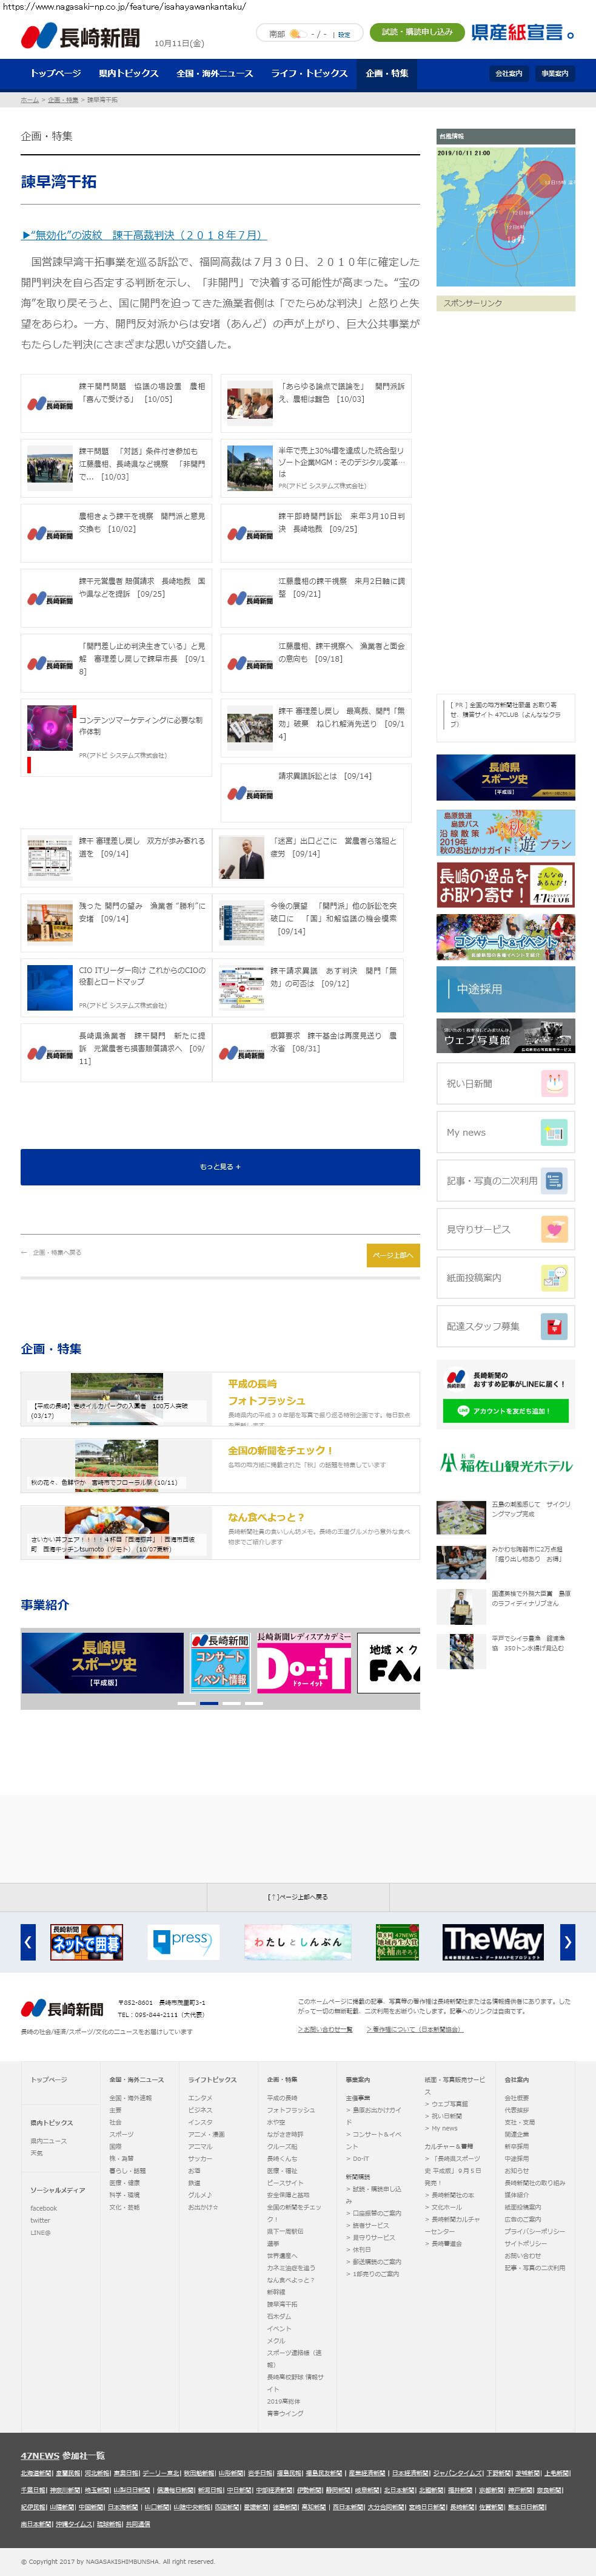This screenshot has height=2576, width=596.
Task: Click the ネットで囲碁 banner logo
Action: (86, 1941)
